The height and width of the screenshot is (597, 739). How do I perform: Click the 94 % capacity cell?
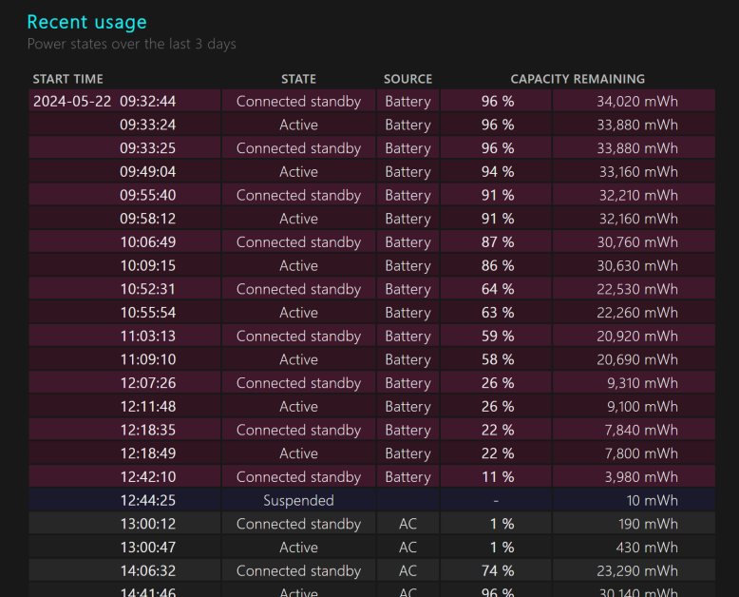click(497, 172)
